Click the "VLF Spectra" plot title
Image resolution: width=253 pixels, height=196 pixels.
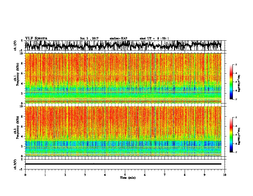pos(36,38)
